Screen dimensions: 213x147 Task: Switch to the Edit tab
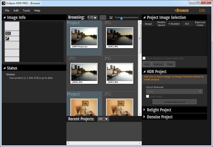(202, 10)
